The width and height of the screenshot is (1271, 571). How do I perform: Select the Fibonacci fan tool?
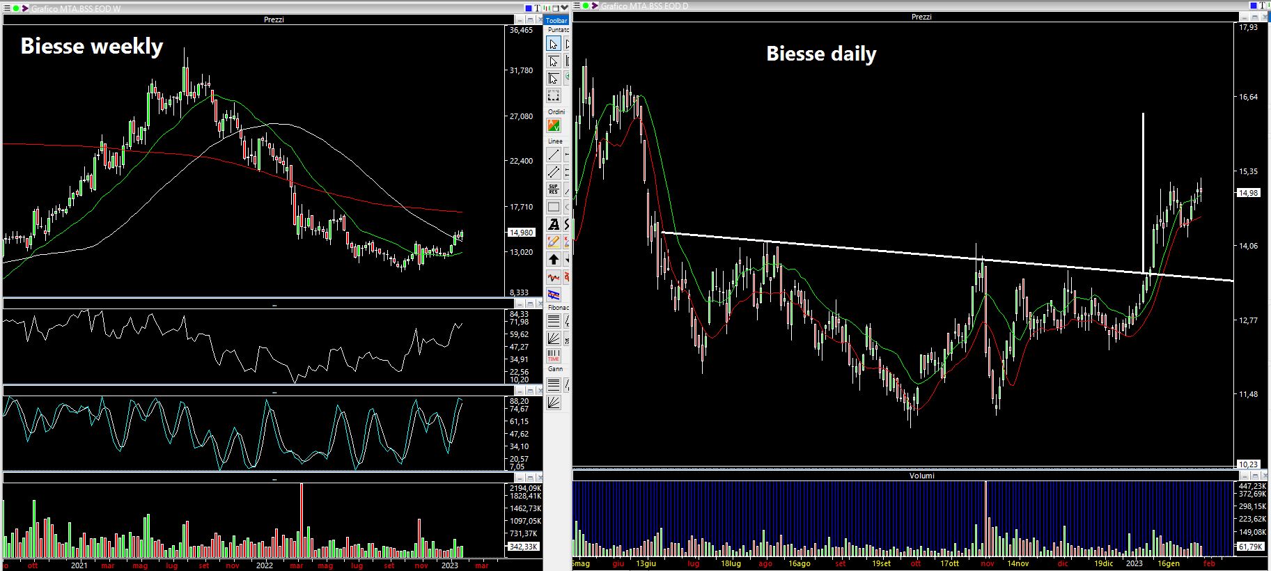pyautogui.click(x=554, y=338)
